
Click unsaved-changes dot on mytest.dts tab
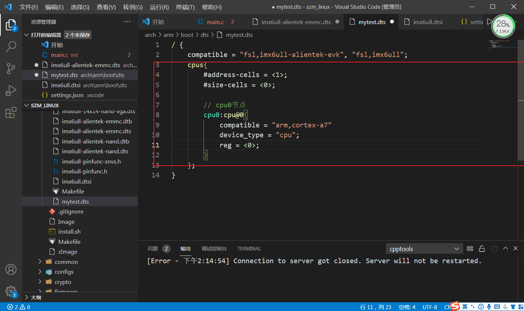[x=392, y=22]
